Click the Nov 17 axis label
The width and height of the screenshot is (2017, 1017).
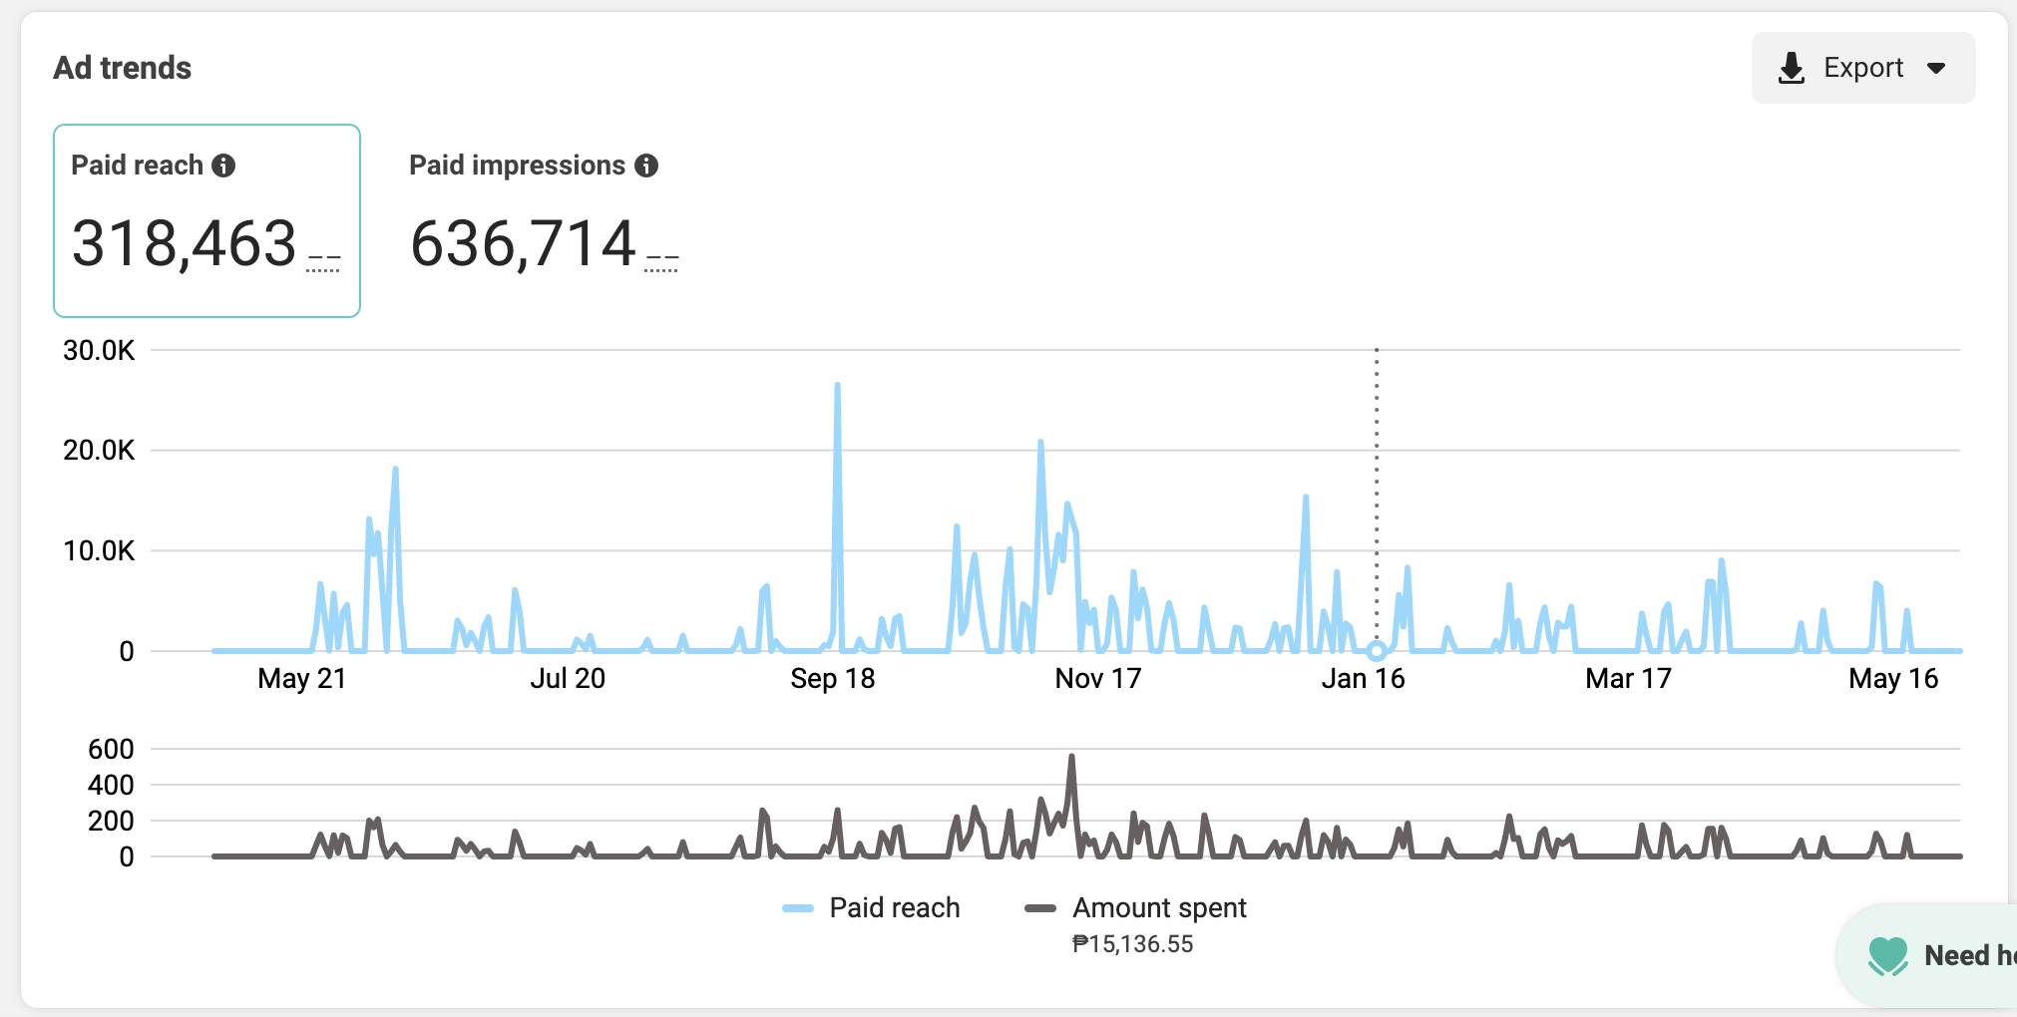coord(1098,679)
